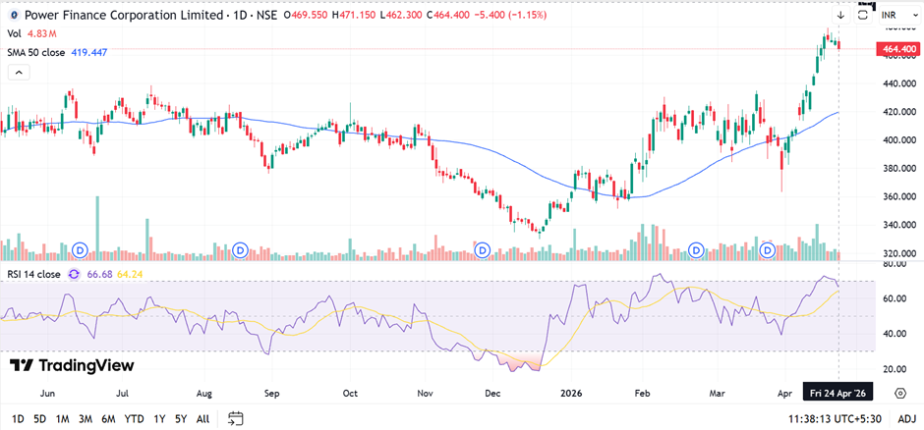This screenshot has height=430, width=924.
Task: Click the SMA 50 close indicator label
Action: coord(36,51)
